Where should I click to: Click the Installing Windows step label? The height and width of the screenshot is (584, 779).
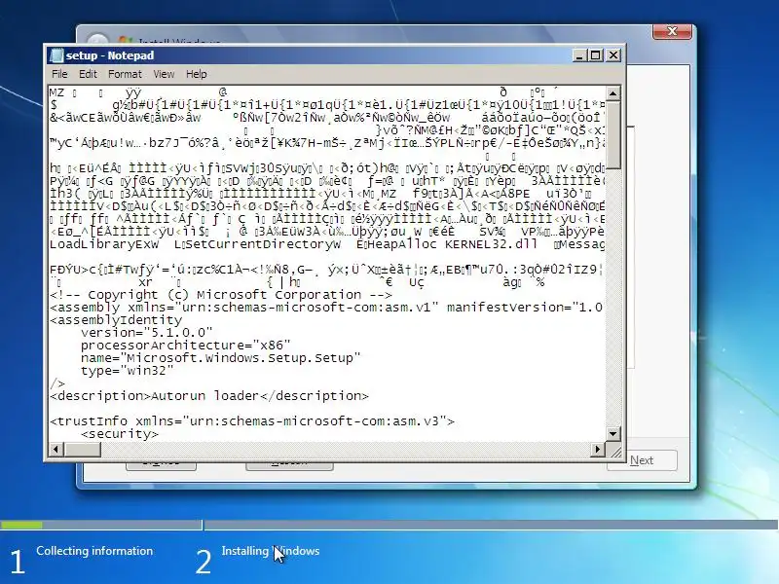pyautogui.click(x=271, y=551)
